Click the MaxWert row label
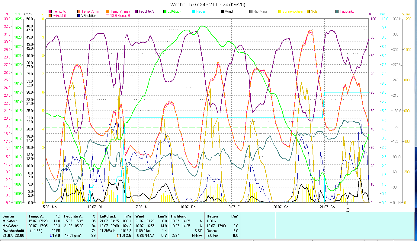 pos(10,226)
